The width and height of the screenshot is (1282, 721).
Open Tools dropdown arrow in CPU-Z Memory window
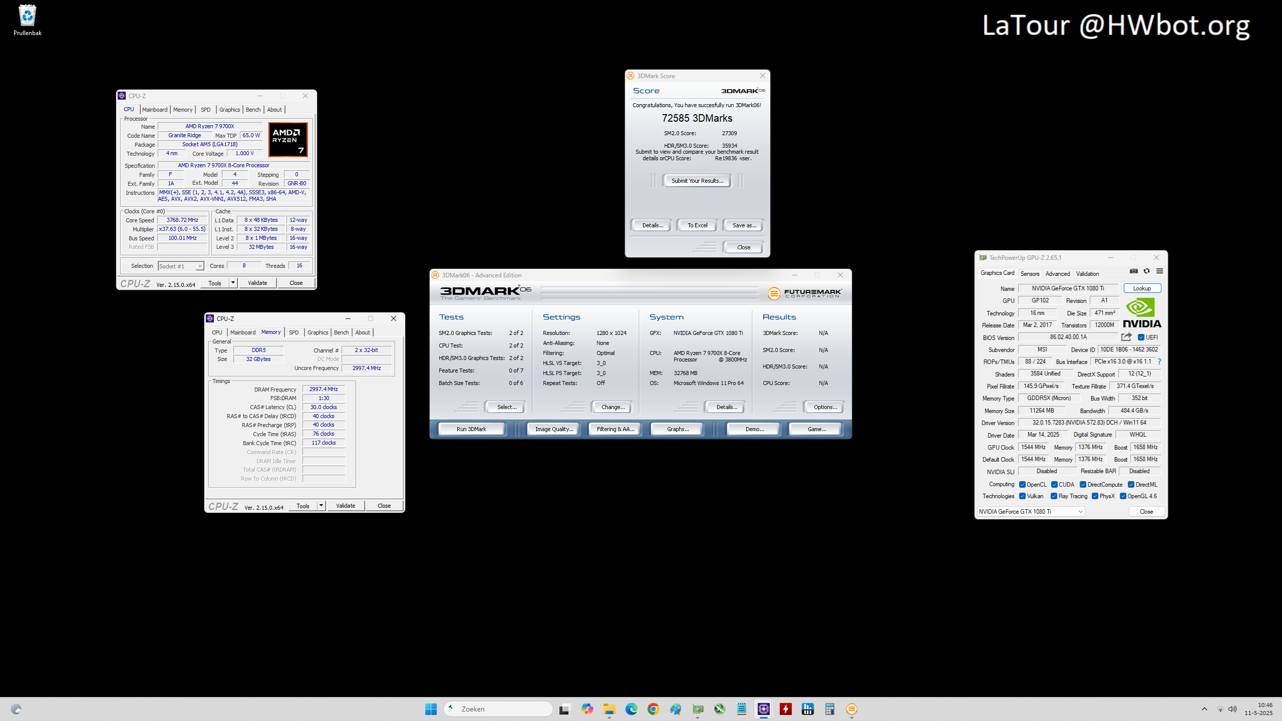pyautogui.click(x=321, y=506)
